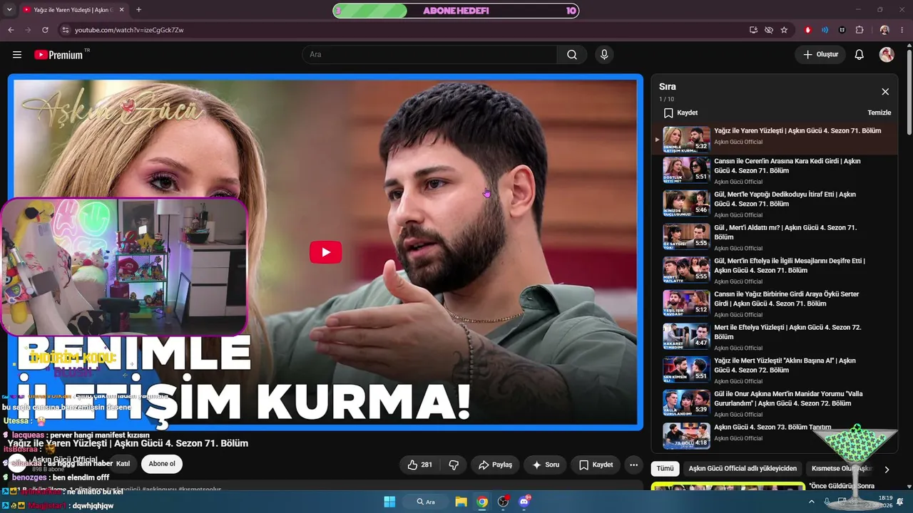
Task: Save the video with Kaydet below player
Action: [596, 465]
